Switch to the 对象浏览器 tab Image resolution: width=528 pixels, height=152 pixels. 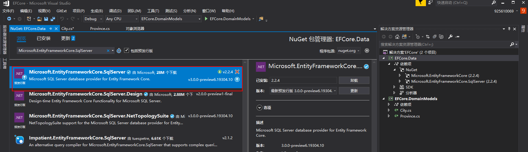[x=135, y=29]
